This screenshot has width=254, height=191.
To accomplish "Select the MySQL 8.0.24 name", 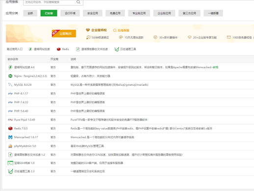I will click(23, 85).
